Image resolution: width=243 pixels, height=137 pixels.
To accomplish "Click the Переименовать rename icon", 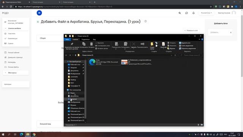I will [x=142, y=45].
